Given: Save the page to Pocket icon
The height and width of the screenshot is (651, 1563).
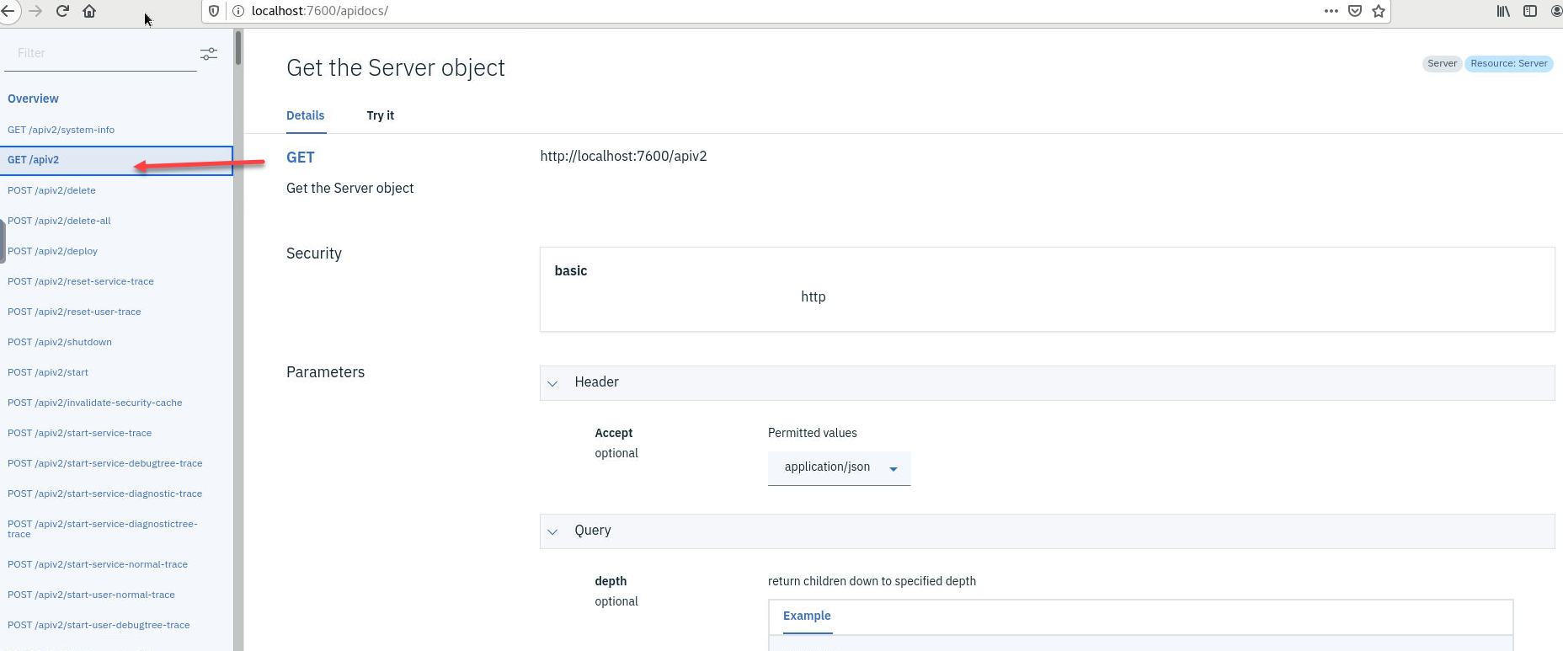Looking at the screenshot, I should (x=1355, y=11).
